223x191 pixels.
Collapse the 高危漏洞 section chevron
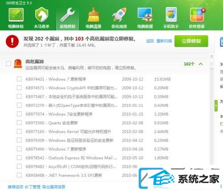(x=201, y=64)
